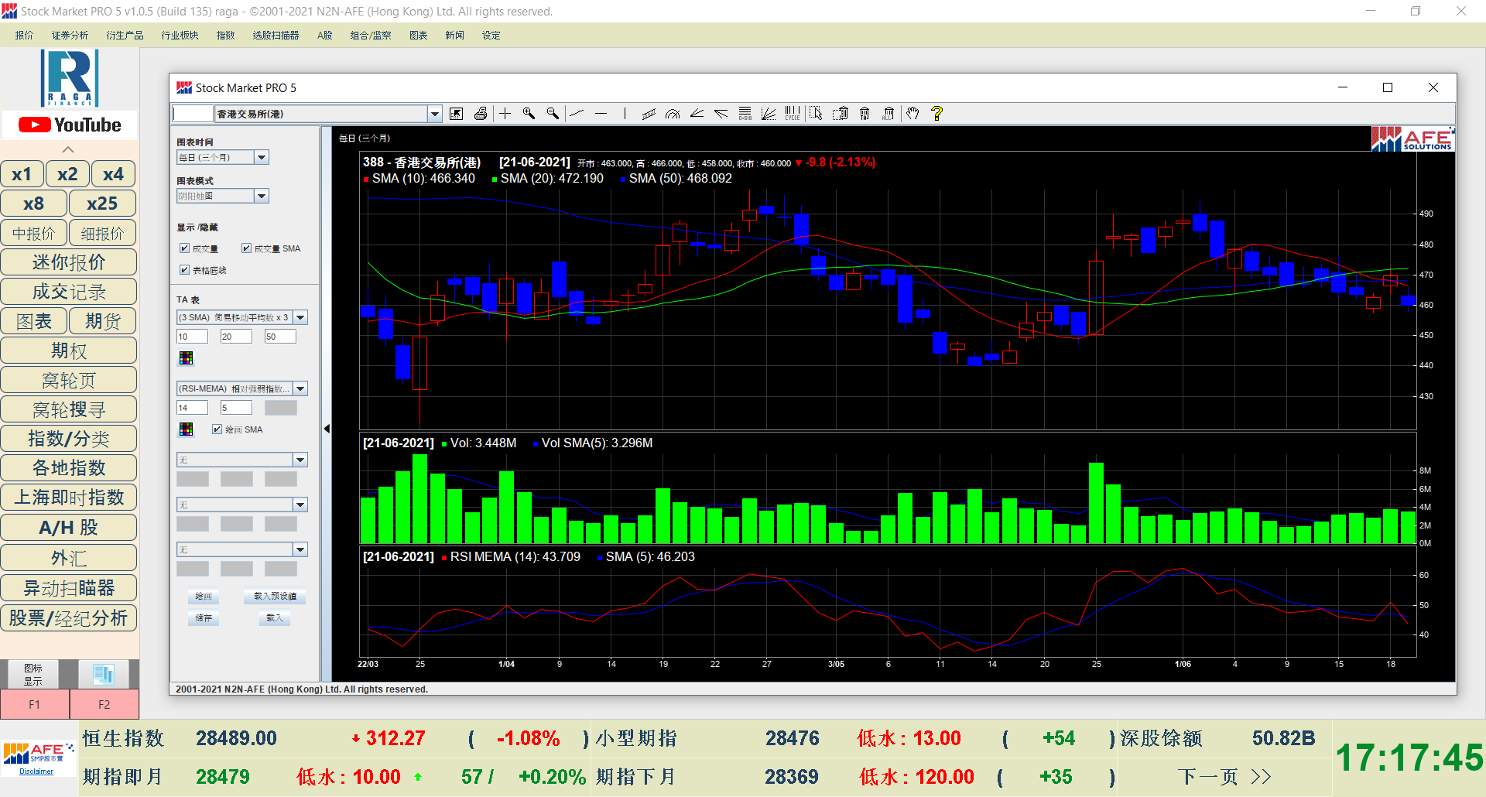Select the hand pan tool
The height and width of the screenshot is (797, 1486).
tap(913, 114)
